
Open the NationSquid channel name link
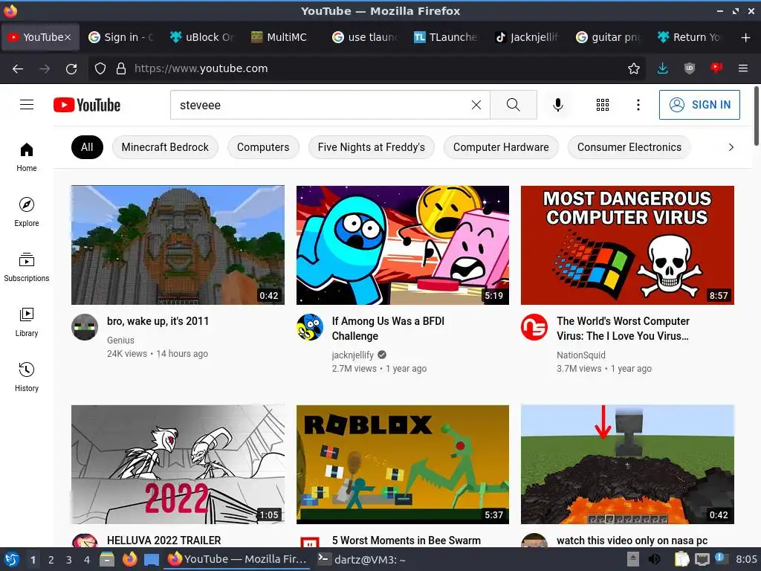pos(581,355)
